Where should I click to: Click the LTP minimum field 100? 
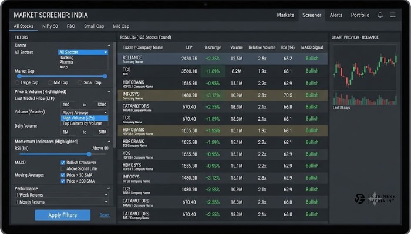tap(68, 105)
